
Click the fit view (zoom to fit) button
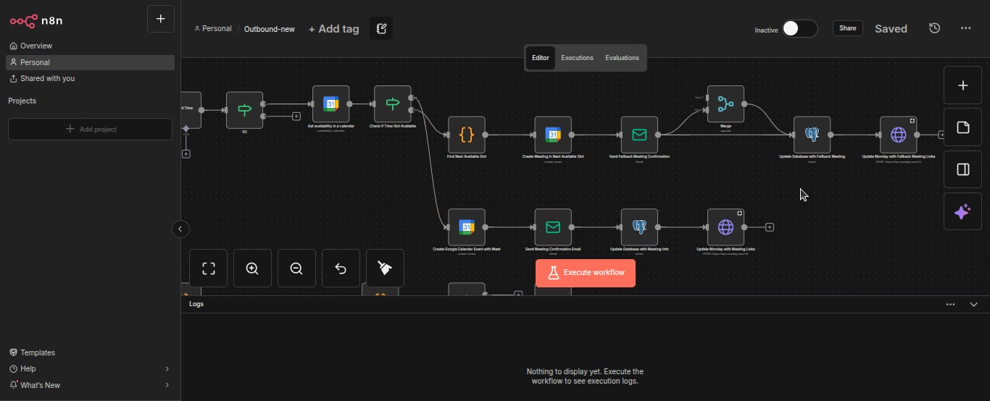coord(209,269)
